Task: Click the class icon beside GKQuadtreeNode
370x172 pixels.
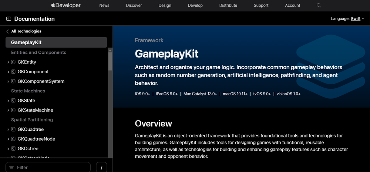Action: (x=13, y=139)
